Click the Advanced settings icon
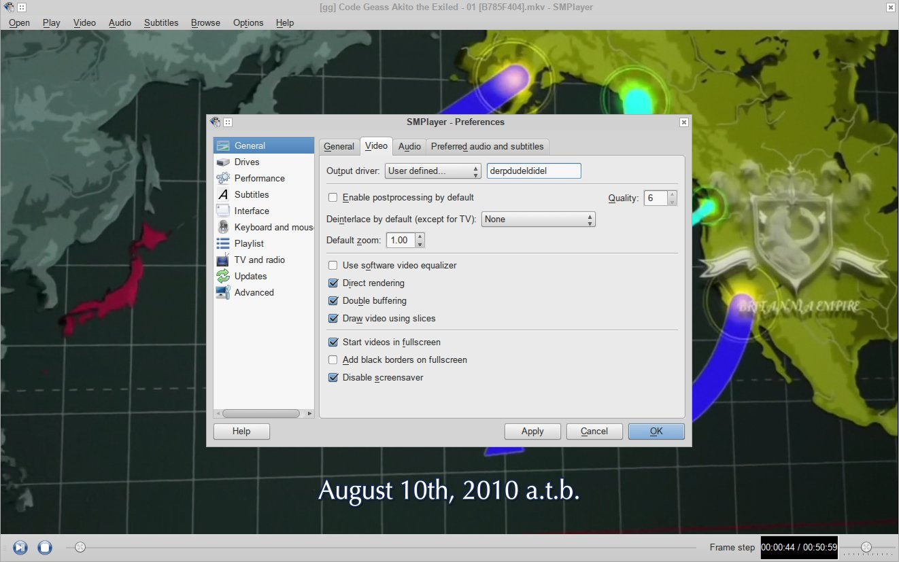This screenshot has width=899, height=562. (x=223, y=292)
